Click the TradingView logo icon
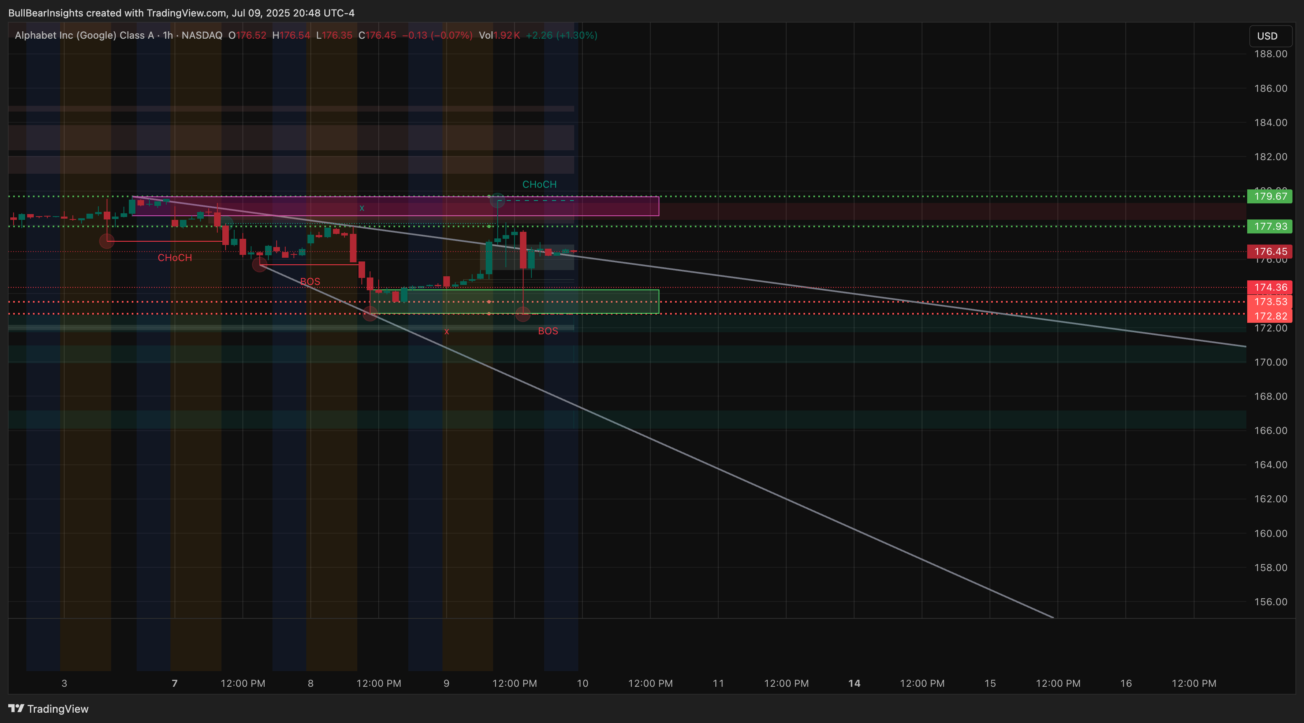Viewport: 1304px width, 723px height. pos(16,708)
